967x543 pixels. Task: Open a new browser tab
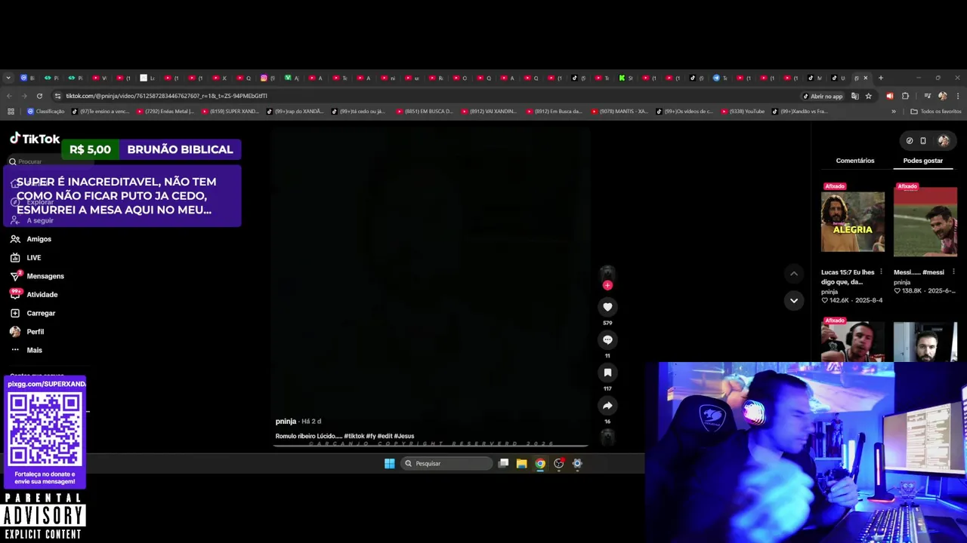tap(880, 78)
